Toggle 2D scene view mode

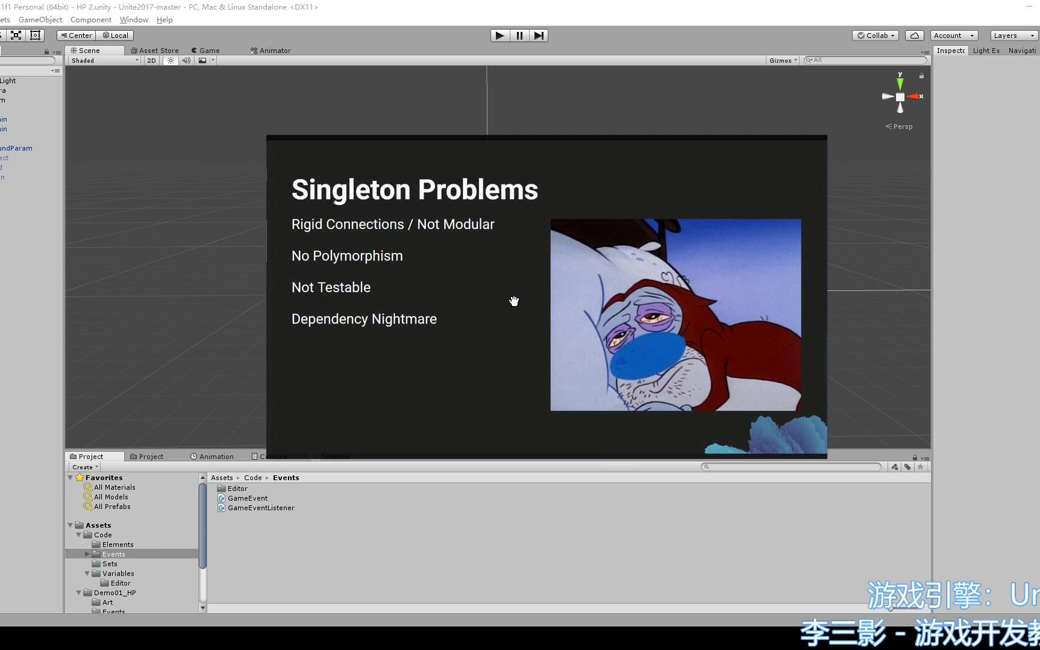click(151, 60)
